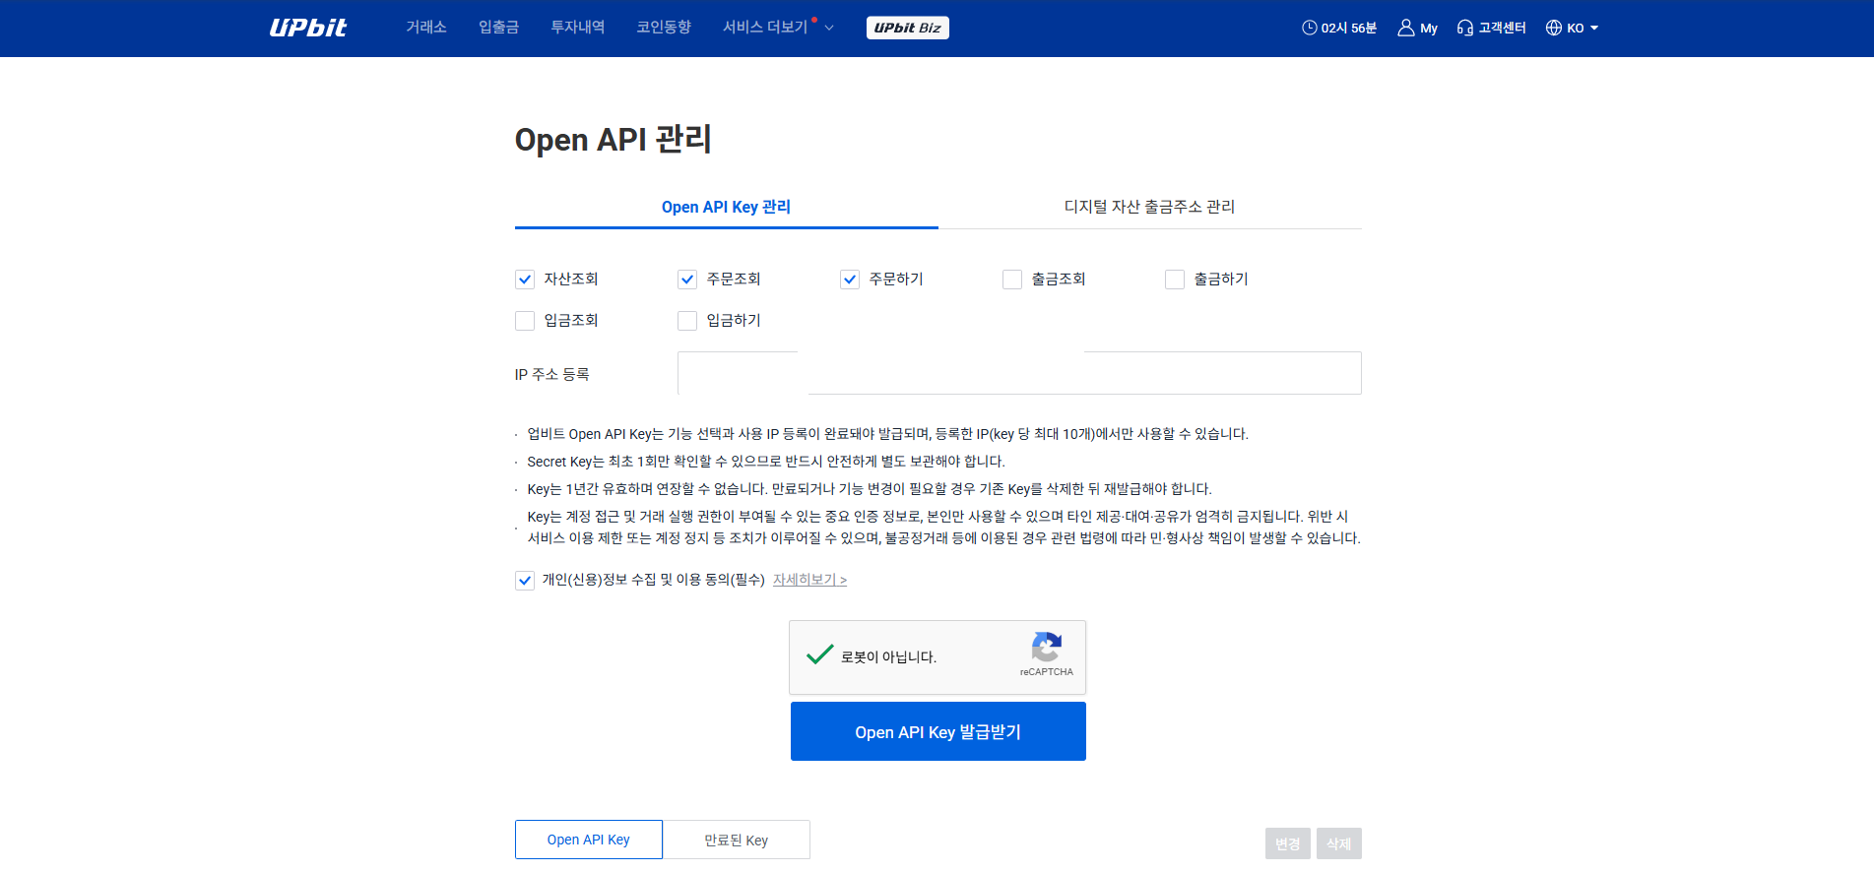The width and height of the screenshot is (1874, 872).
Task: Click the 고객센터 headset icon
Action: (x=1464, y=28)
